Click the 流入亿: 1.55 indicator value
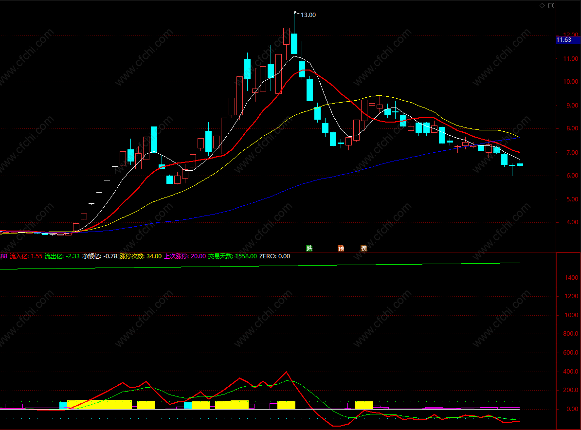581x430 pixels. point(26,256)
